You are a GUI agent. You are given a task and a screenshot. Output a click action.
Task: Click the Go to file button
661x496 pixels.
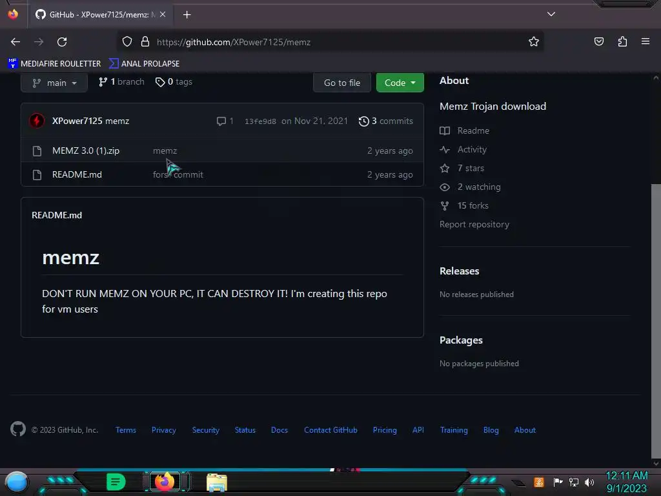pyautogui.click(x=342, y=83)
